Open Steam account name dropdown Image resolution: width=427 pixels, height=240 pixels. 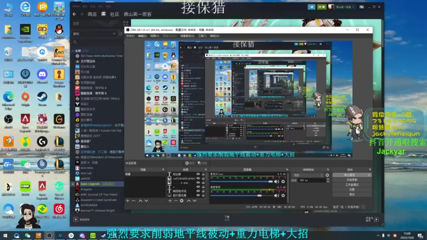345,7
